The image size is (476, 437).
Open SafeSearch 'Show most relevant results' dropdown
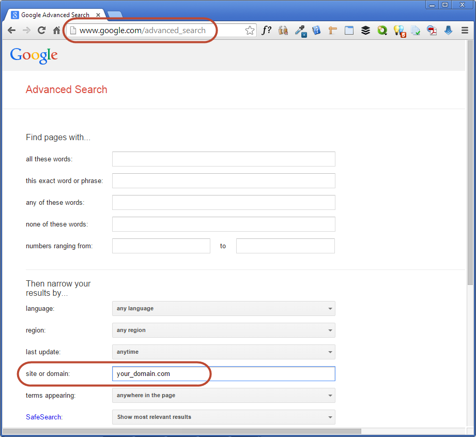[223, 417]
